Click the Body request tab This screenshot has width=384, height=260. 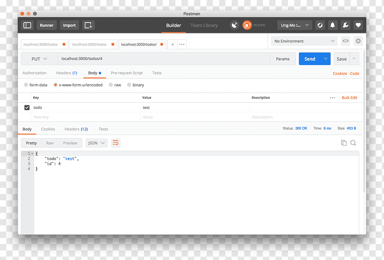click(94, 73)
